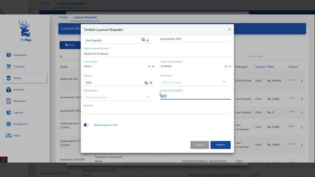The width and height of the screenshot is (315, 177).
Task: Sort by the Rate column header
Action: click(x=270, y=67)
